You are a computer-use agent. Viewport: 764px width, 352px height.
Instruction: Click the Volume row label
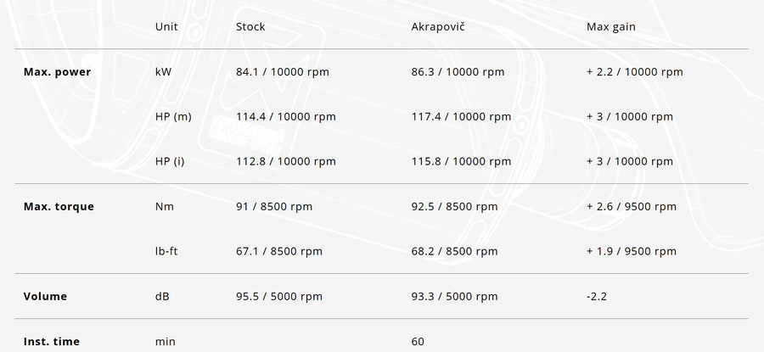[x=45, y=297]
